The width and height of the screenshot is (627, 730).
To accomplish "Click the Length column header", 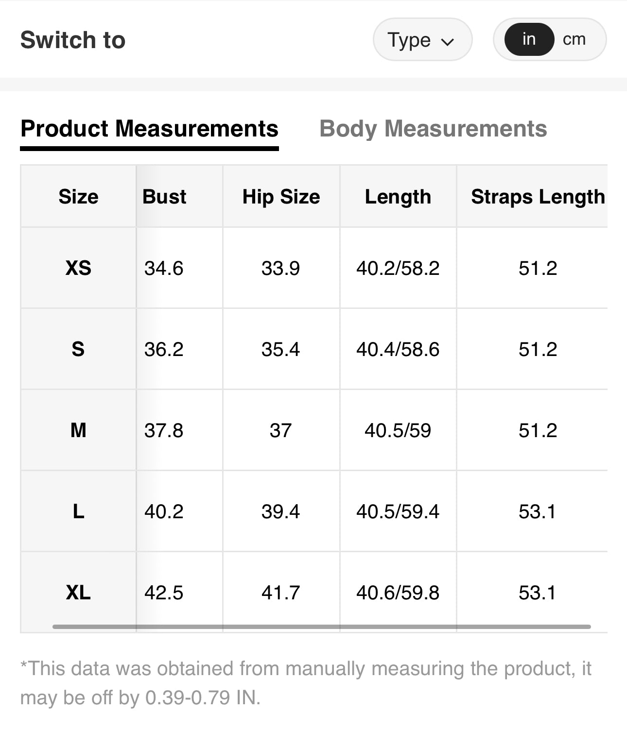I will click(x=398, y=197).
